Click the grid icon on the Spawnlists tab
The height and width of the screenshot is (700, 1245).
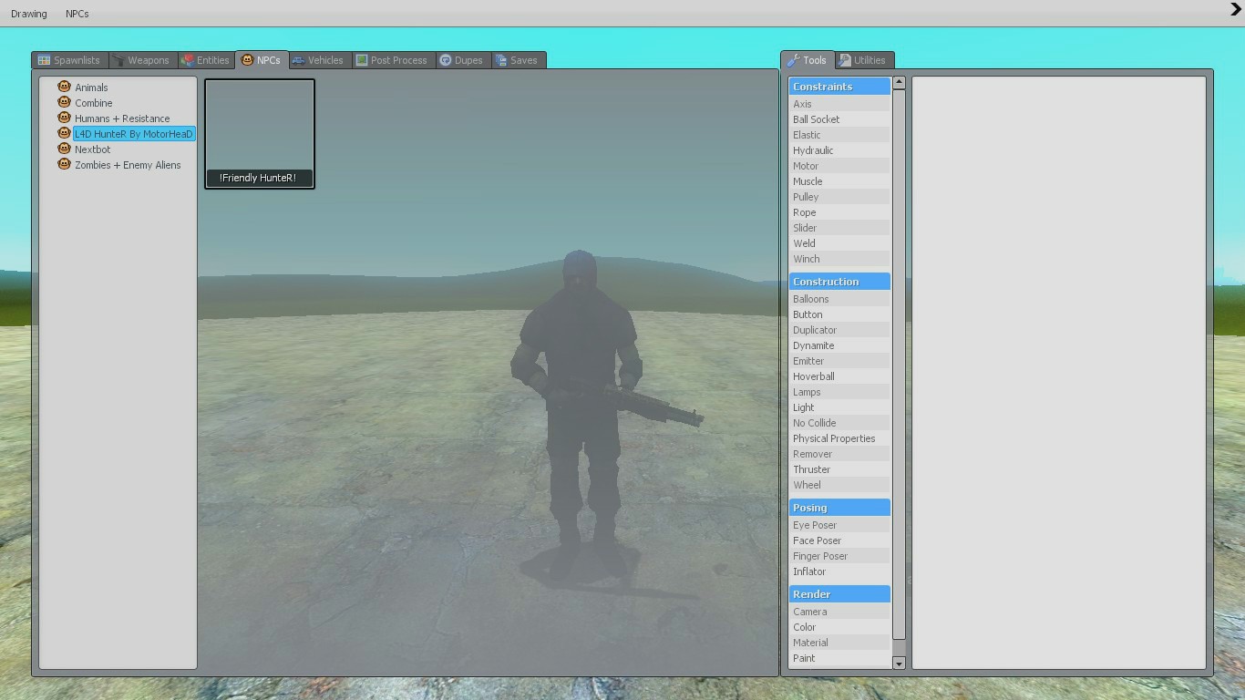pyautogui.click(x=43, y=60)
